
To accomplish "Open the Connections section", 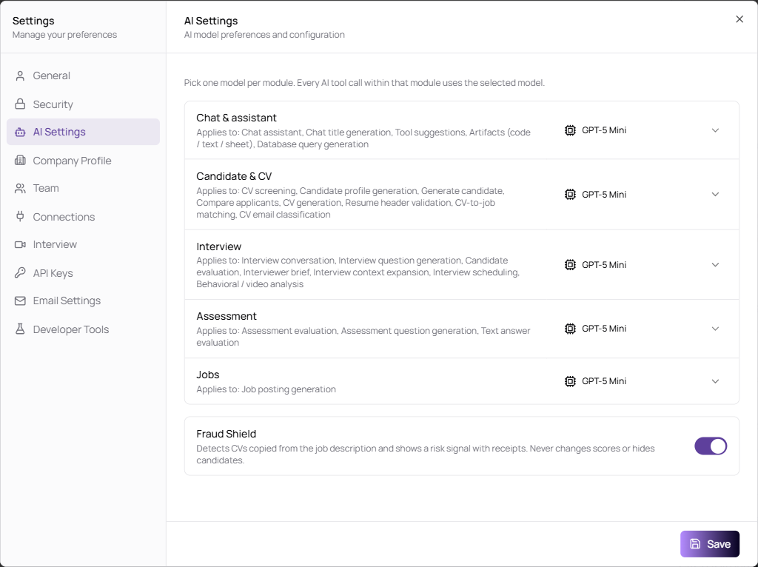I will click(x=83, y=217).
